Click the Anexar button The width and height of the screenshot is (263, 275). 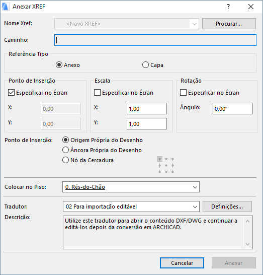pyautogui.click(x=234, y=263)
